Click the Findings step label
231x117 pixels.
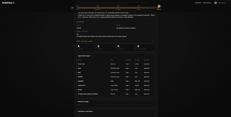click(118, 9)
